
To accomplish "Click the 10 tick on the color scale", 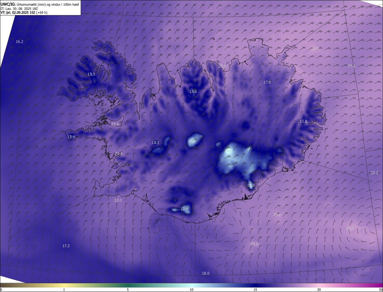I will 191,290.
